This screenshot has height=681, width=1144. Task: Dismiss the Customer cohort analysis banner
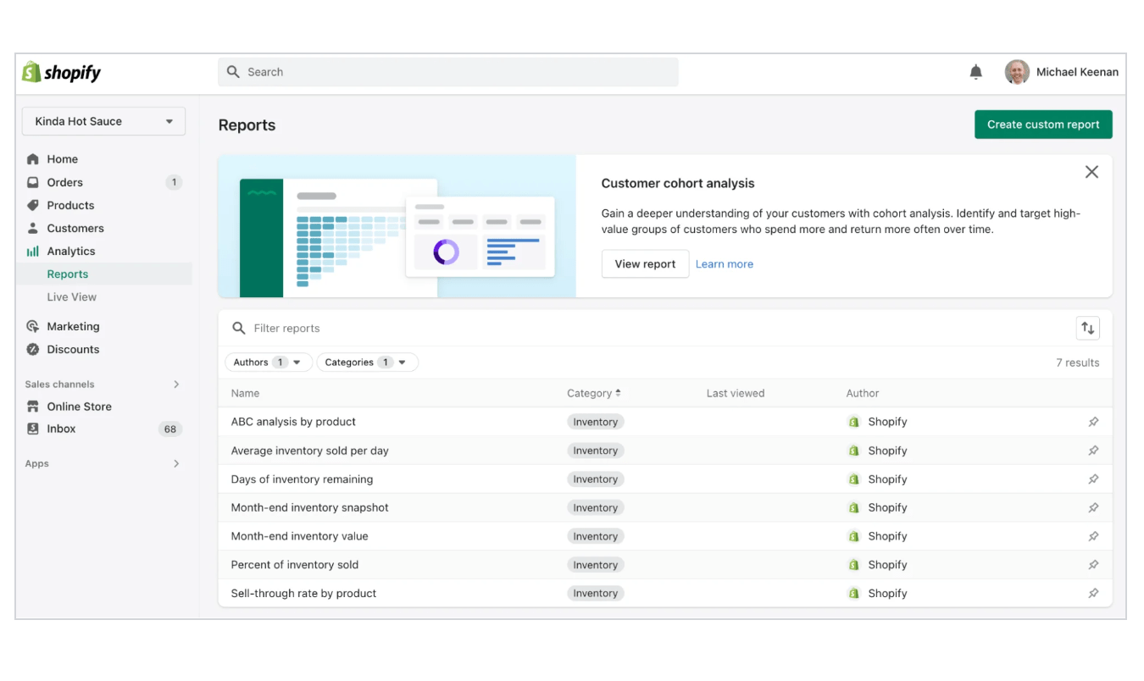1091,172
